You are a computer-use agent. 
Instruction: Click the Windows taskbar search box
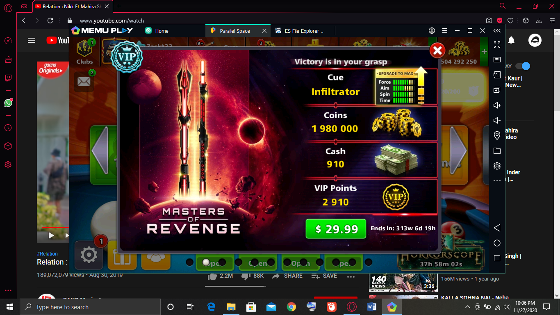click(90, 307)
